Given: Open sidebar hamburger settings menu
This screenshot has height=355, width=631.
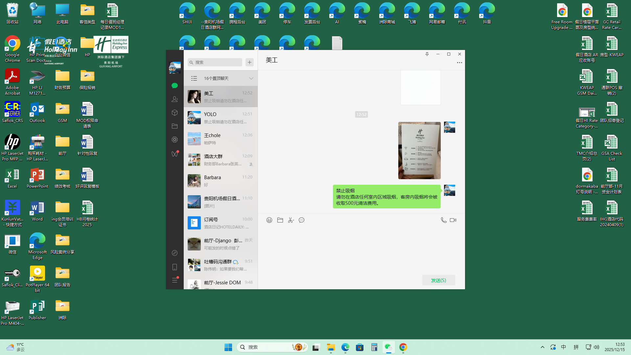Looking at the screenshot, I should 175,280.
